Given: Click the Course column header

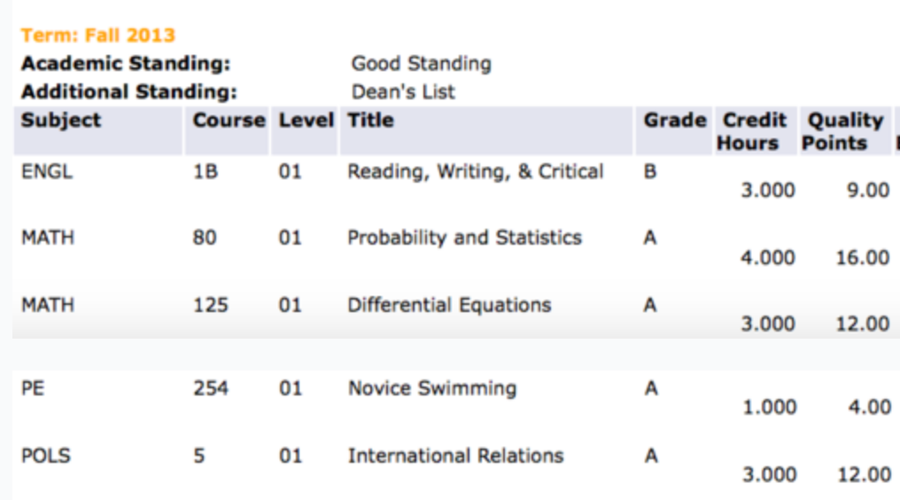Looking at the screenshot, I should click(229, 121).
